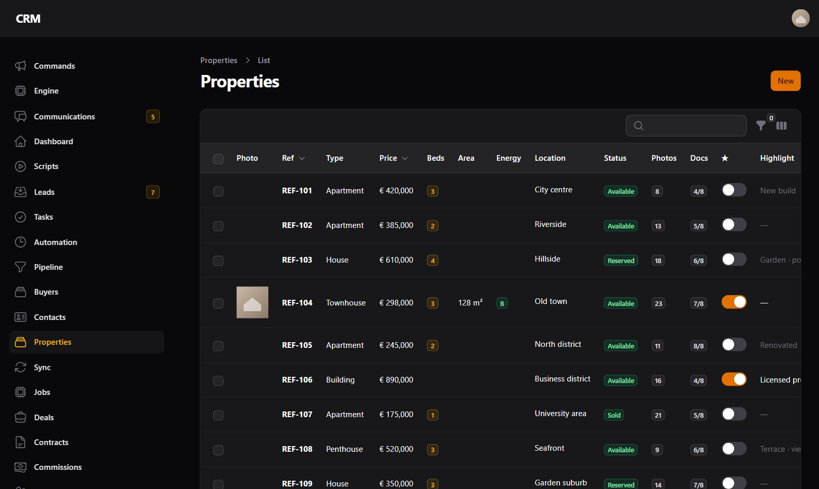
Task: Open REF-104 property photo thumbnail
Action: coord(252,302)
